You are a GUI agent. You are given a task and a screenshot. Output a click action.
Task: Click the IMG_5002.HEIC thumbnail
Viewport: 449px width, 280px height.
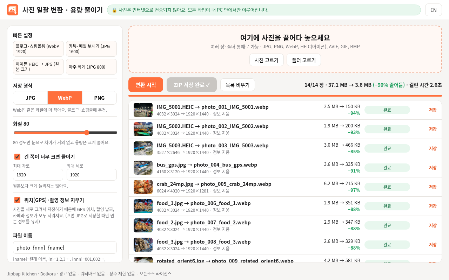coord(143,129)
